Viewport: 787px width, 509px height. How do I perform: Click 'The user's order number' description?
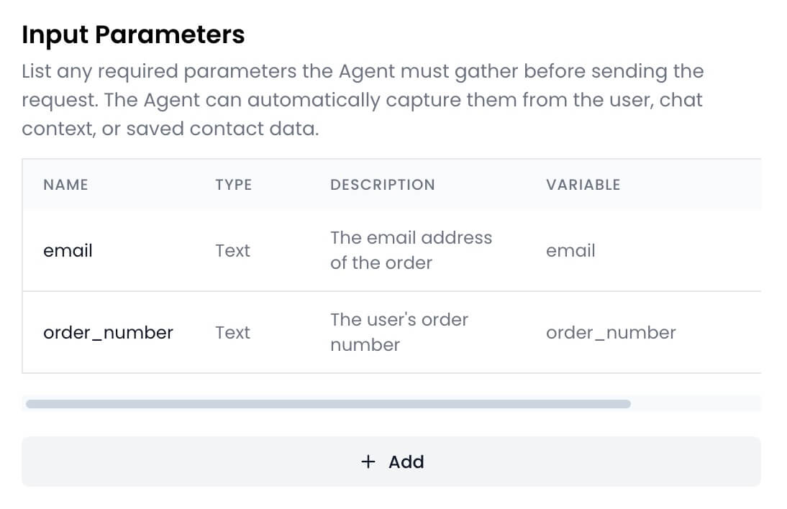pos(399,332)
